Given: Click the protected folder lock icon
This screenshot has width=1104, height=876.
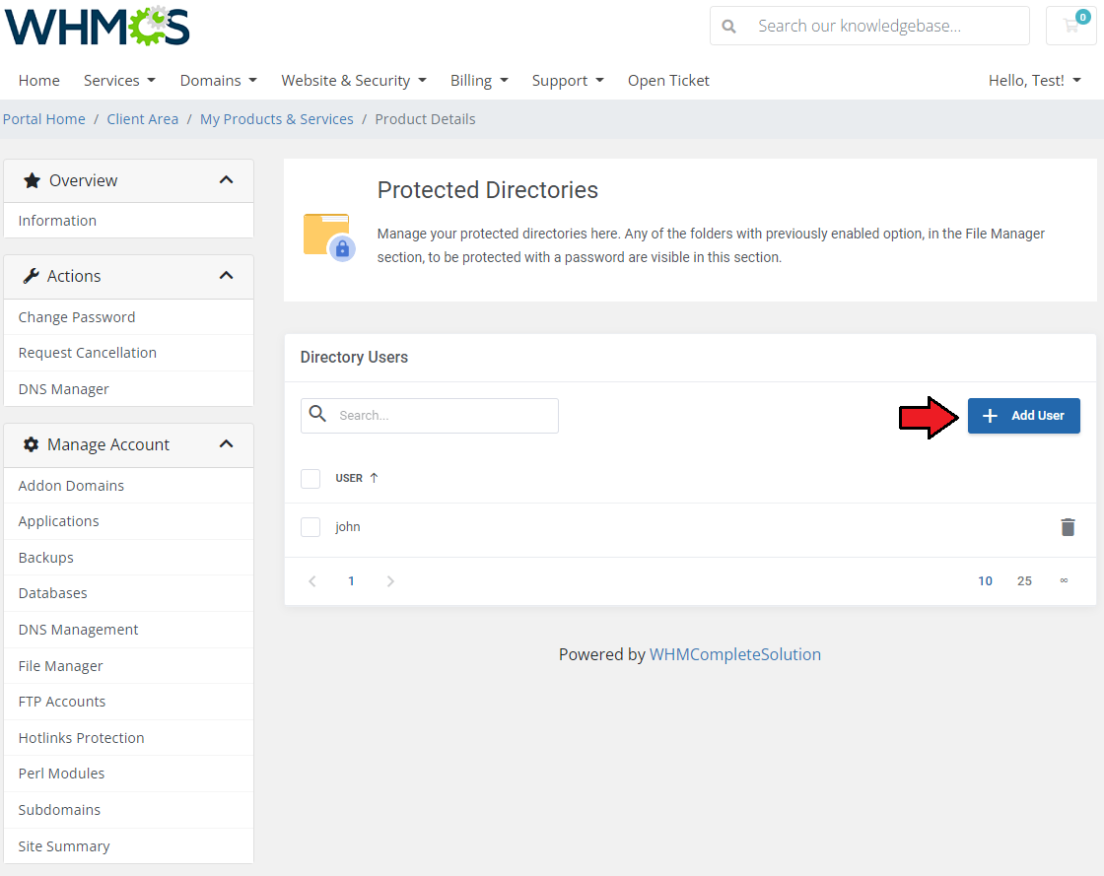Looking at the screenshot, I should [x=329, y=237].
